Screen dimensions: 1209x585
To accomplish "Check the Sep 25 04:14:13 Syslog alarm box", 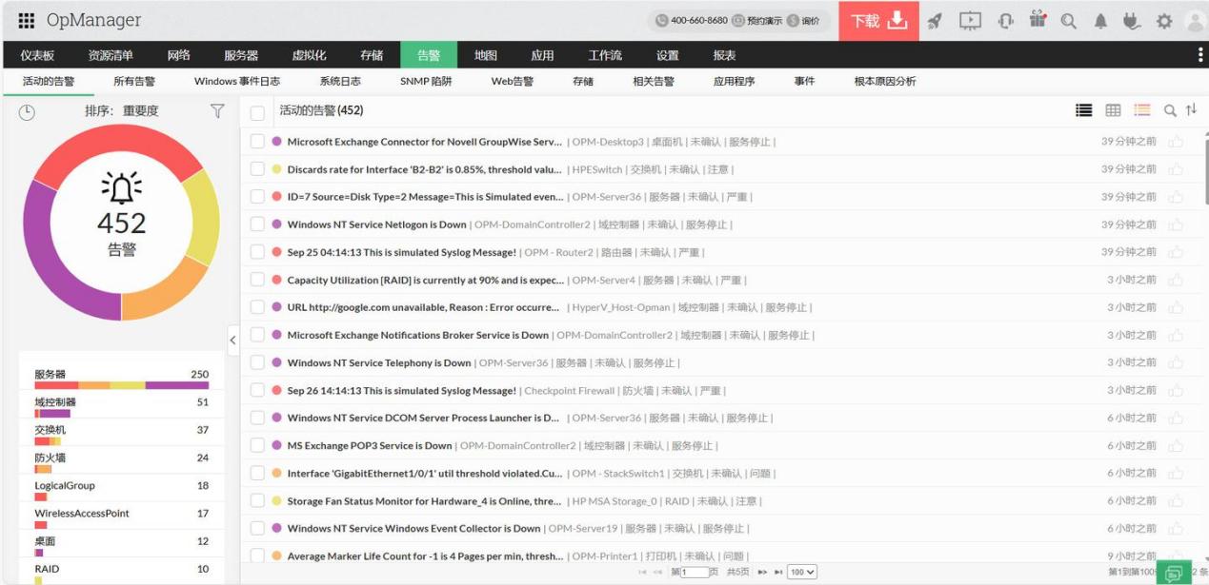I will 257,252.
